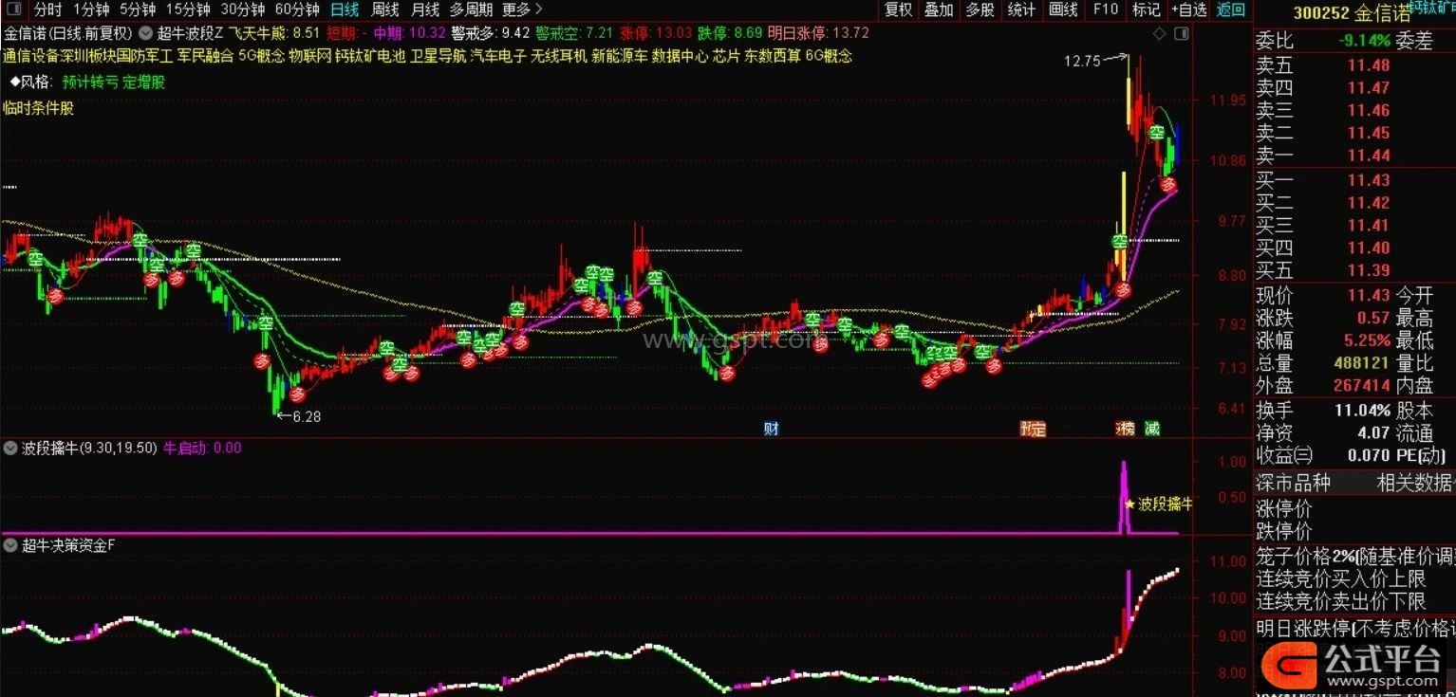Open the 波段擒牛 indicator dropdown arrow

click(x=10, y=448)
